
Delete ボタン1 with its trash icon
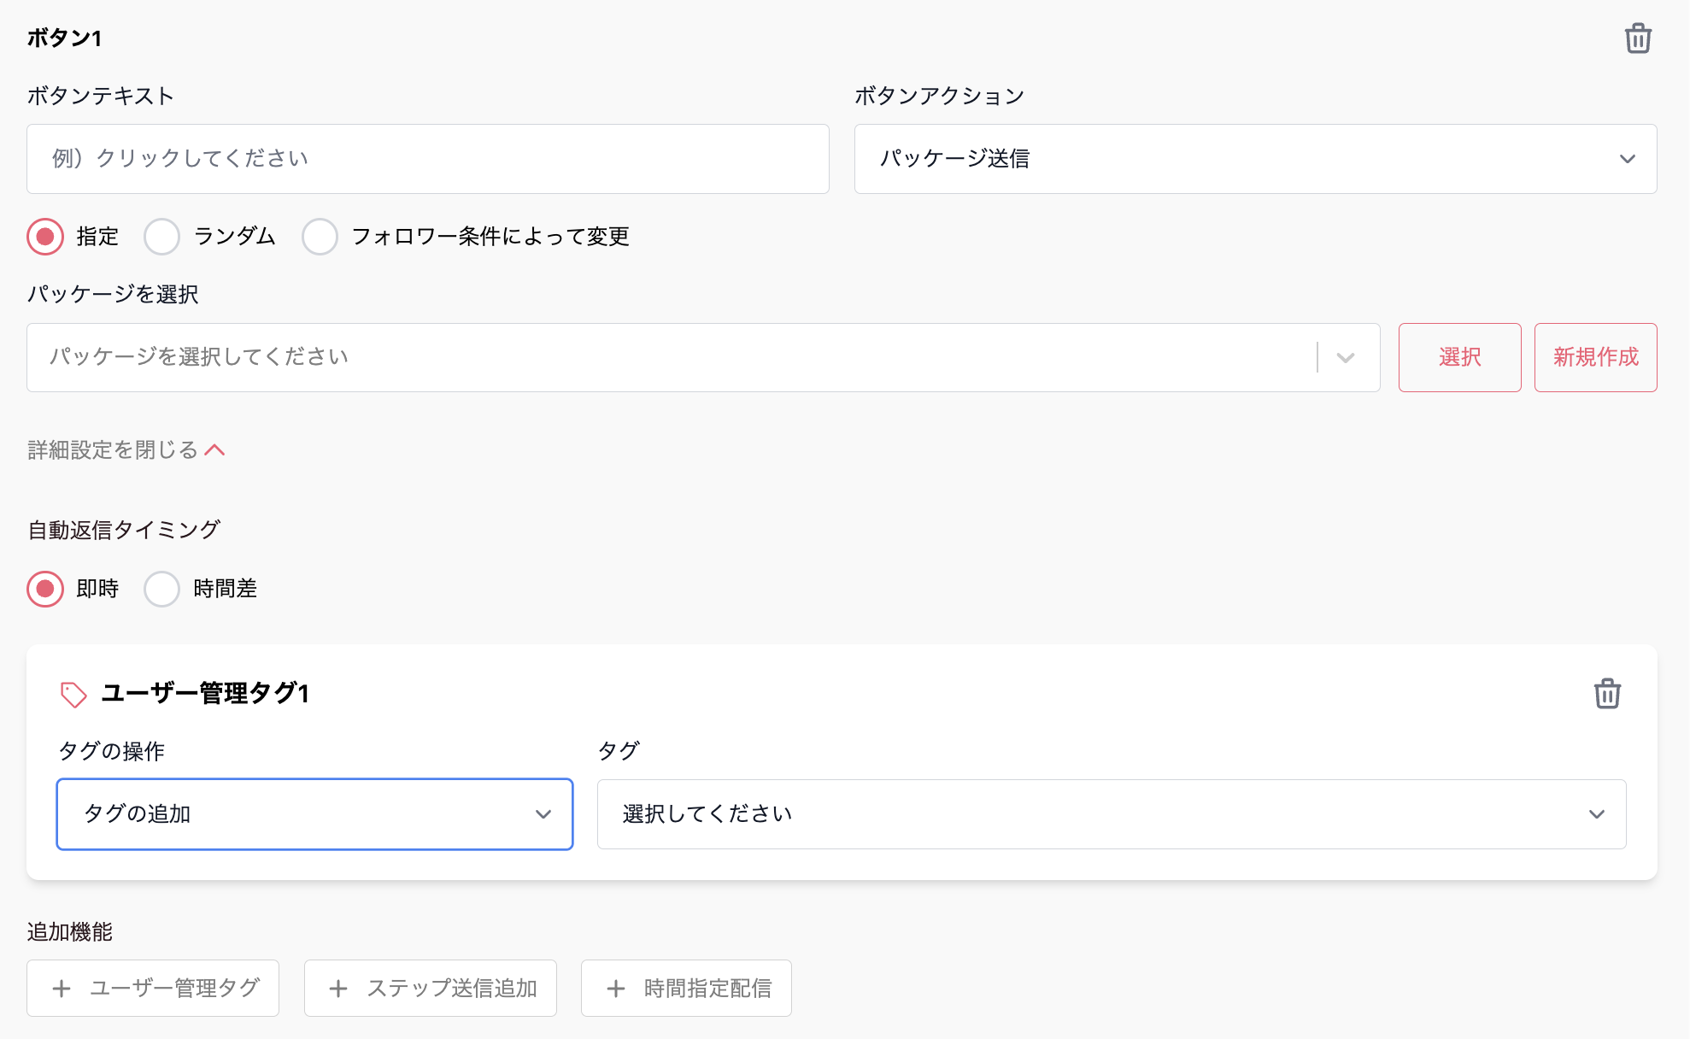click(x=1638, y=38)
